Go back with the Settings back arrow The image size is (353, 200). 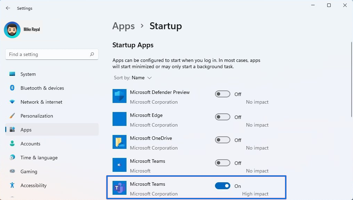point(8,8)
